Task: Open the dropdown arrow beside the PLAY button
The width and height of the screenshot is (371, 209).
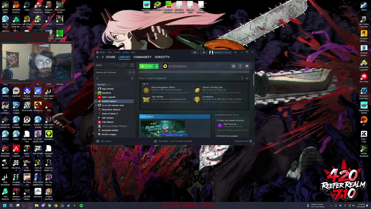Action: (x=157, y=66)
